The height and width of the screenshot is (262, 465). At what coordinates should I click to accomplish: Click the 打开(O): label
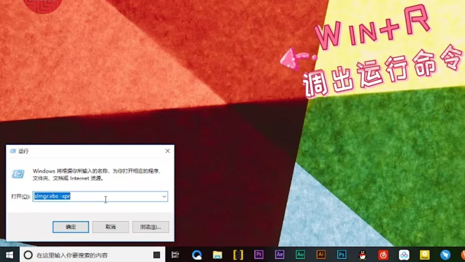pyautogui.click(x=21, y=196)
